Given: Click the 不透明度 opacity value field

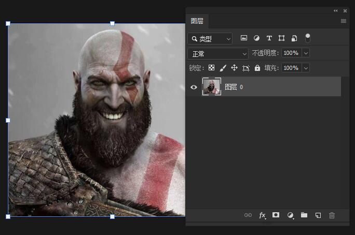Looking at the screenshot, I should [x=291, y=53].
